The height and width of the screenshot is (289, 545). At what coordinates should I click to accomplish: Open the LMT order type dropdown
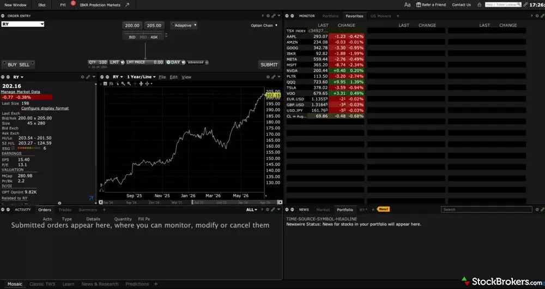click(117, 62)
